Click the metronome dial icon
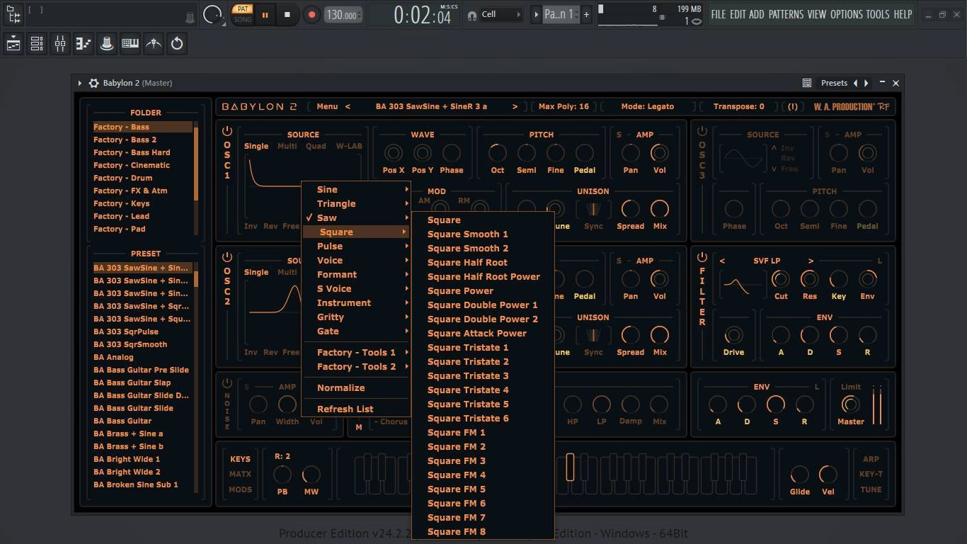This screenshot has width=967, height=544. click(212, 14)
